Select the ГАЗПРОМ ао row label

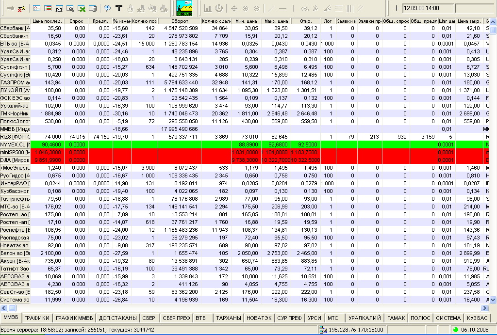coord(15,82)
